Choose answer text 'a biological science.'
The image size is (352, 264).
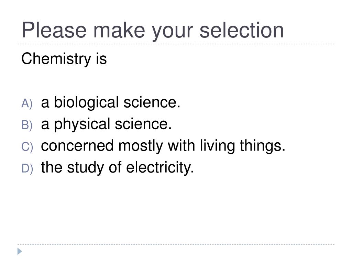pyautogui.click(x=111, y=102)
